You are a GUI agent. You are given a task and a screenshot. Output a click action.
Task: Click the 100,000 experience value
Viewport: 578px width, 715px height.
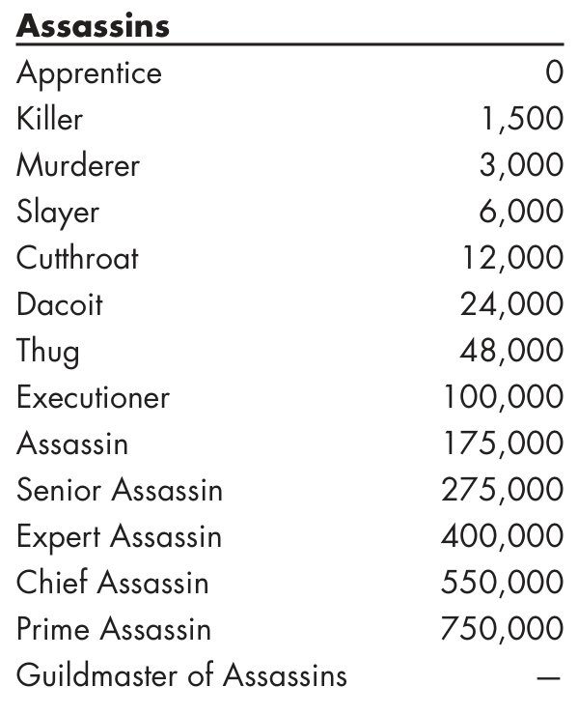click(504, 397)
